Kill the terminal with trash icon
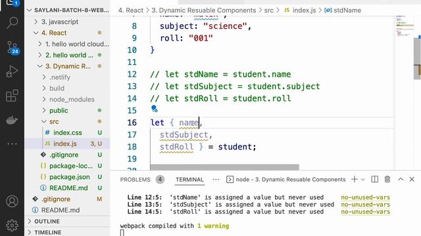Image resolution: width=421 pixels, height=236 pixels. (x=387, y=179)
